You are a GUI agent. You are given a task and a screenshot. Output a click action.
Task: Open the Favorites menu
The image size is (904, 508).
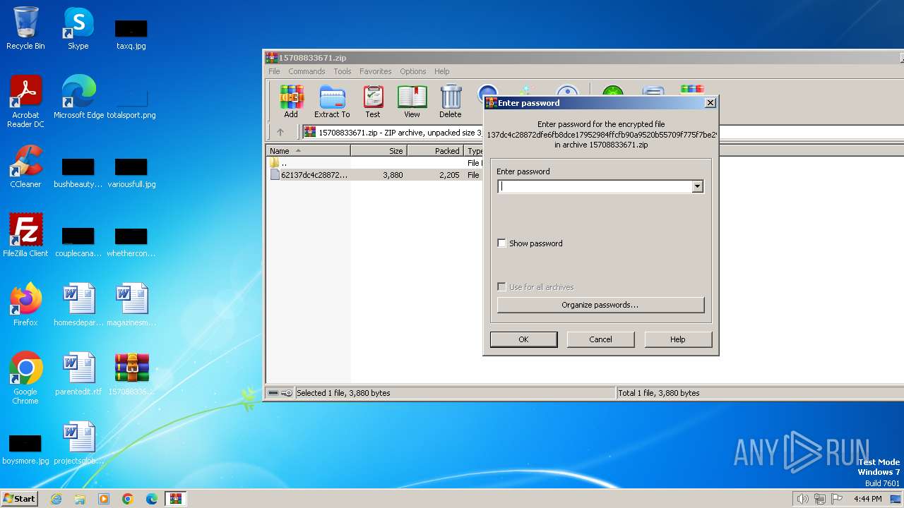pyautogui.click(x=375, y=71)
